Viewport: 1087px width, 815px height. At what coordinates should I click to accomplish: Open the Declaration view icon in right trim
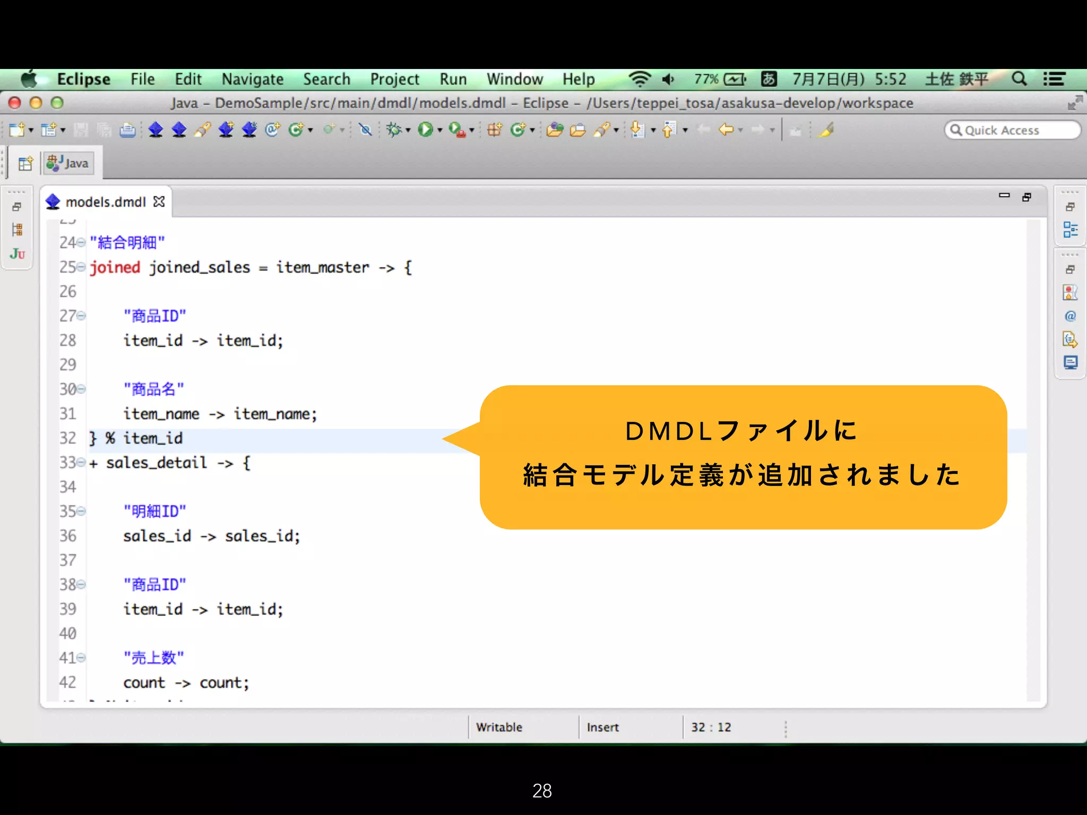click(x=1071, y=339)
